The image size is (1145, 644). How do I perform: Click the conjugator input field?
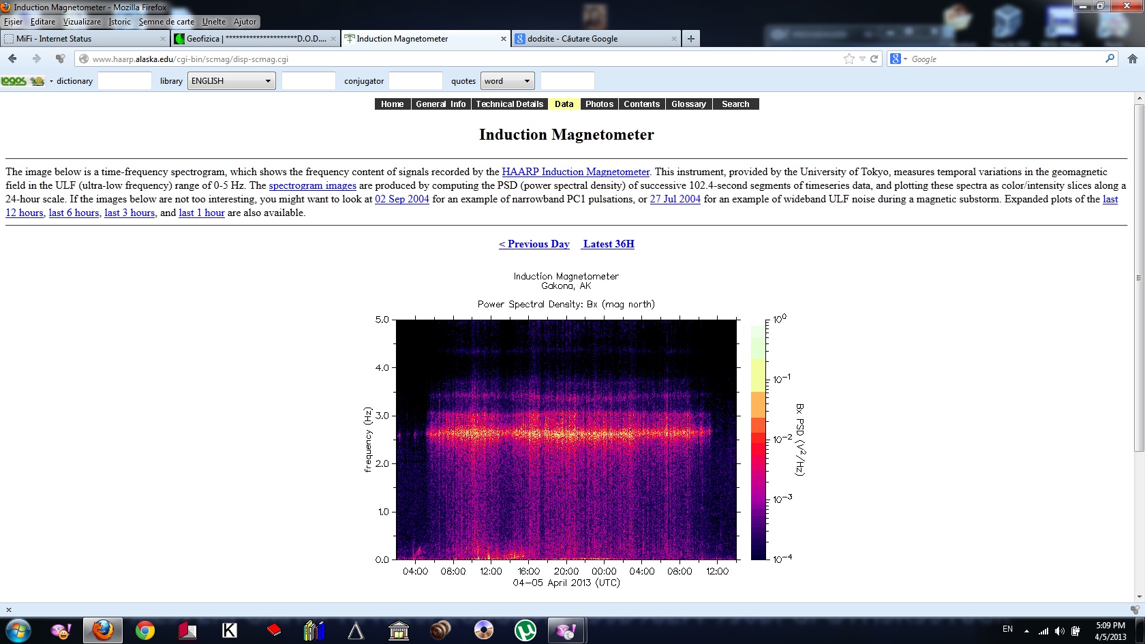pyautogui.click(x=415, y=80)
